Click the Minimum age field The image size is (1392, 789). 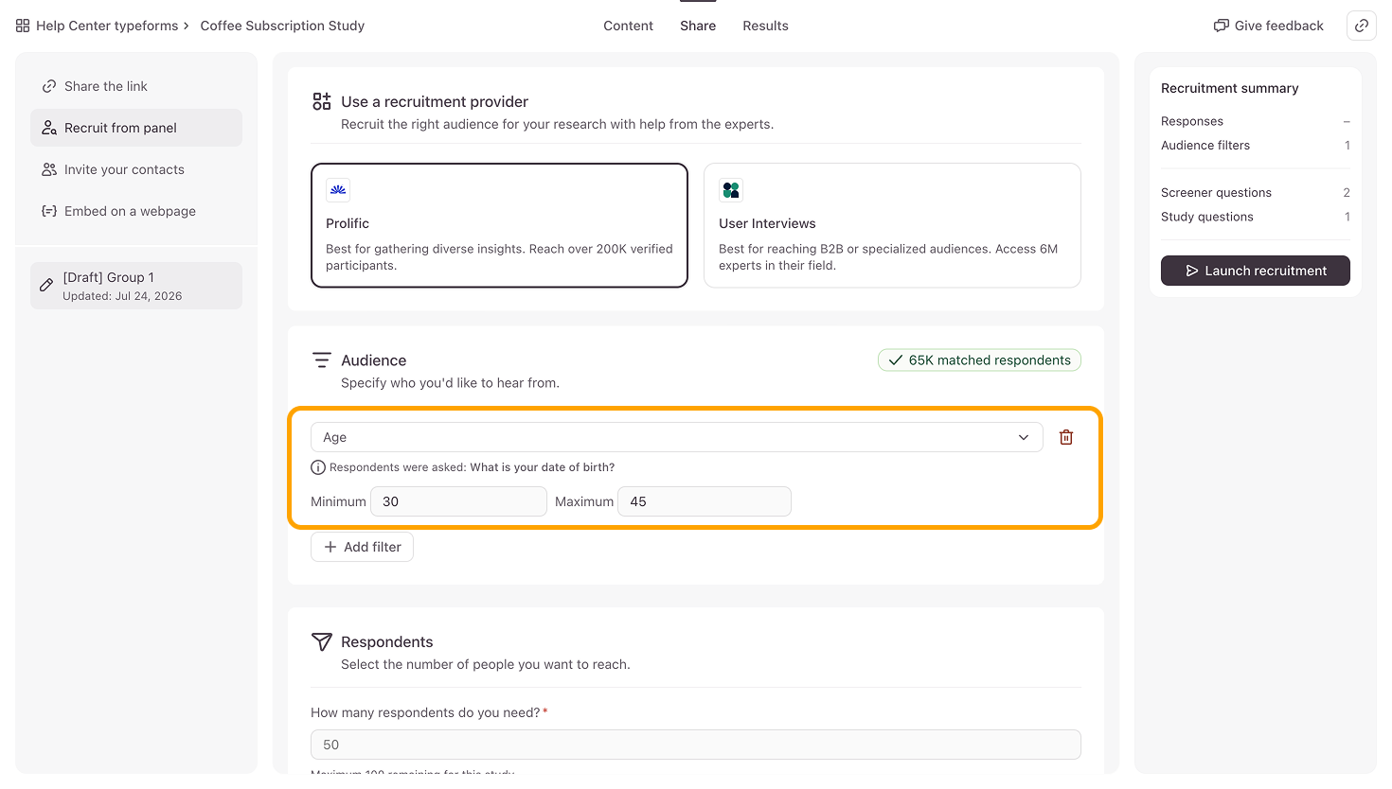(x=458, y=501)
